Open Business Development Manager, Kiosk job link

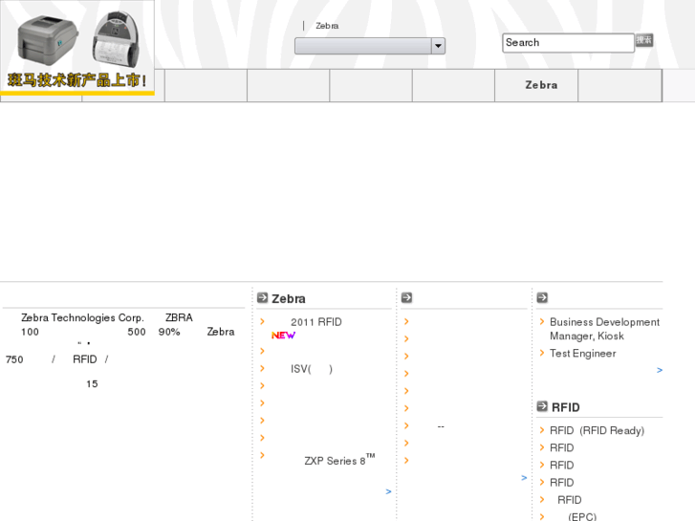(x=604, y=329)
